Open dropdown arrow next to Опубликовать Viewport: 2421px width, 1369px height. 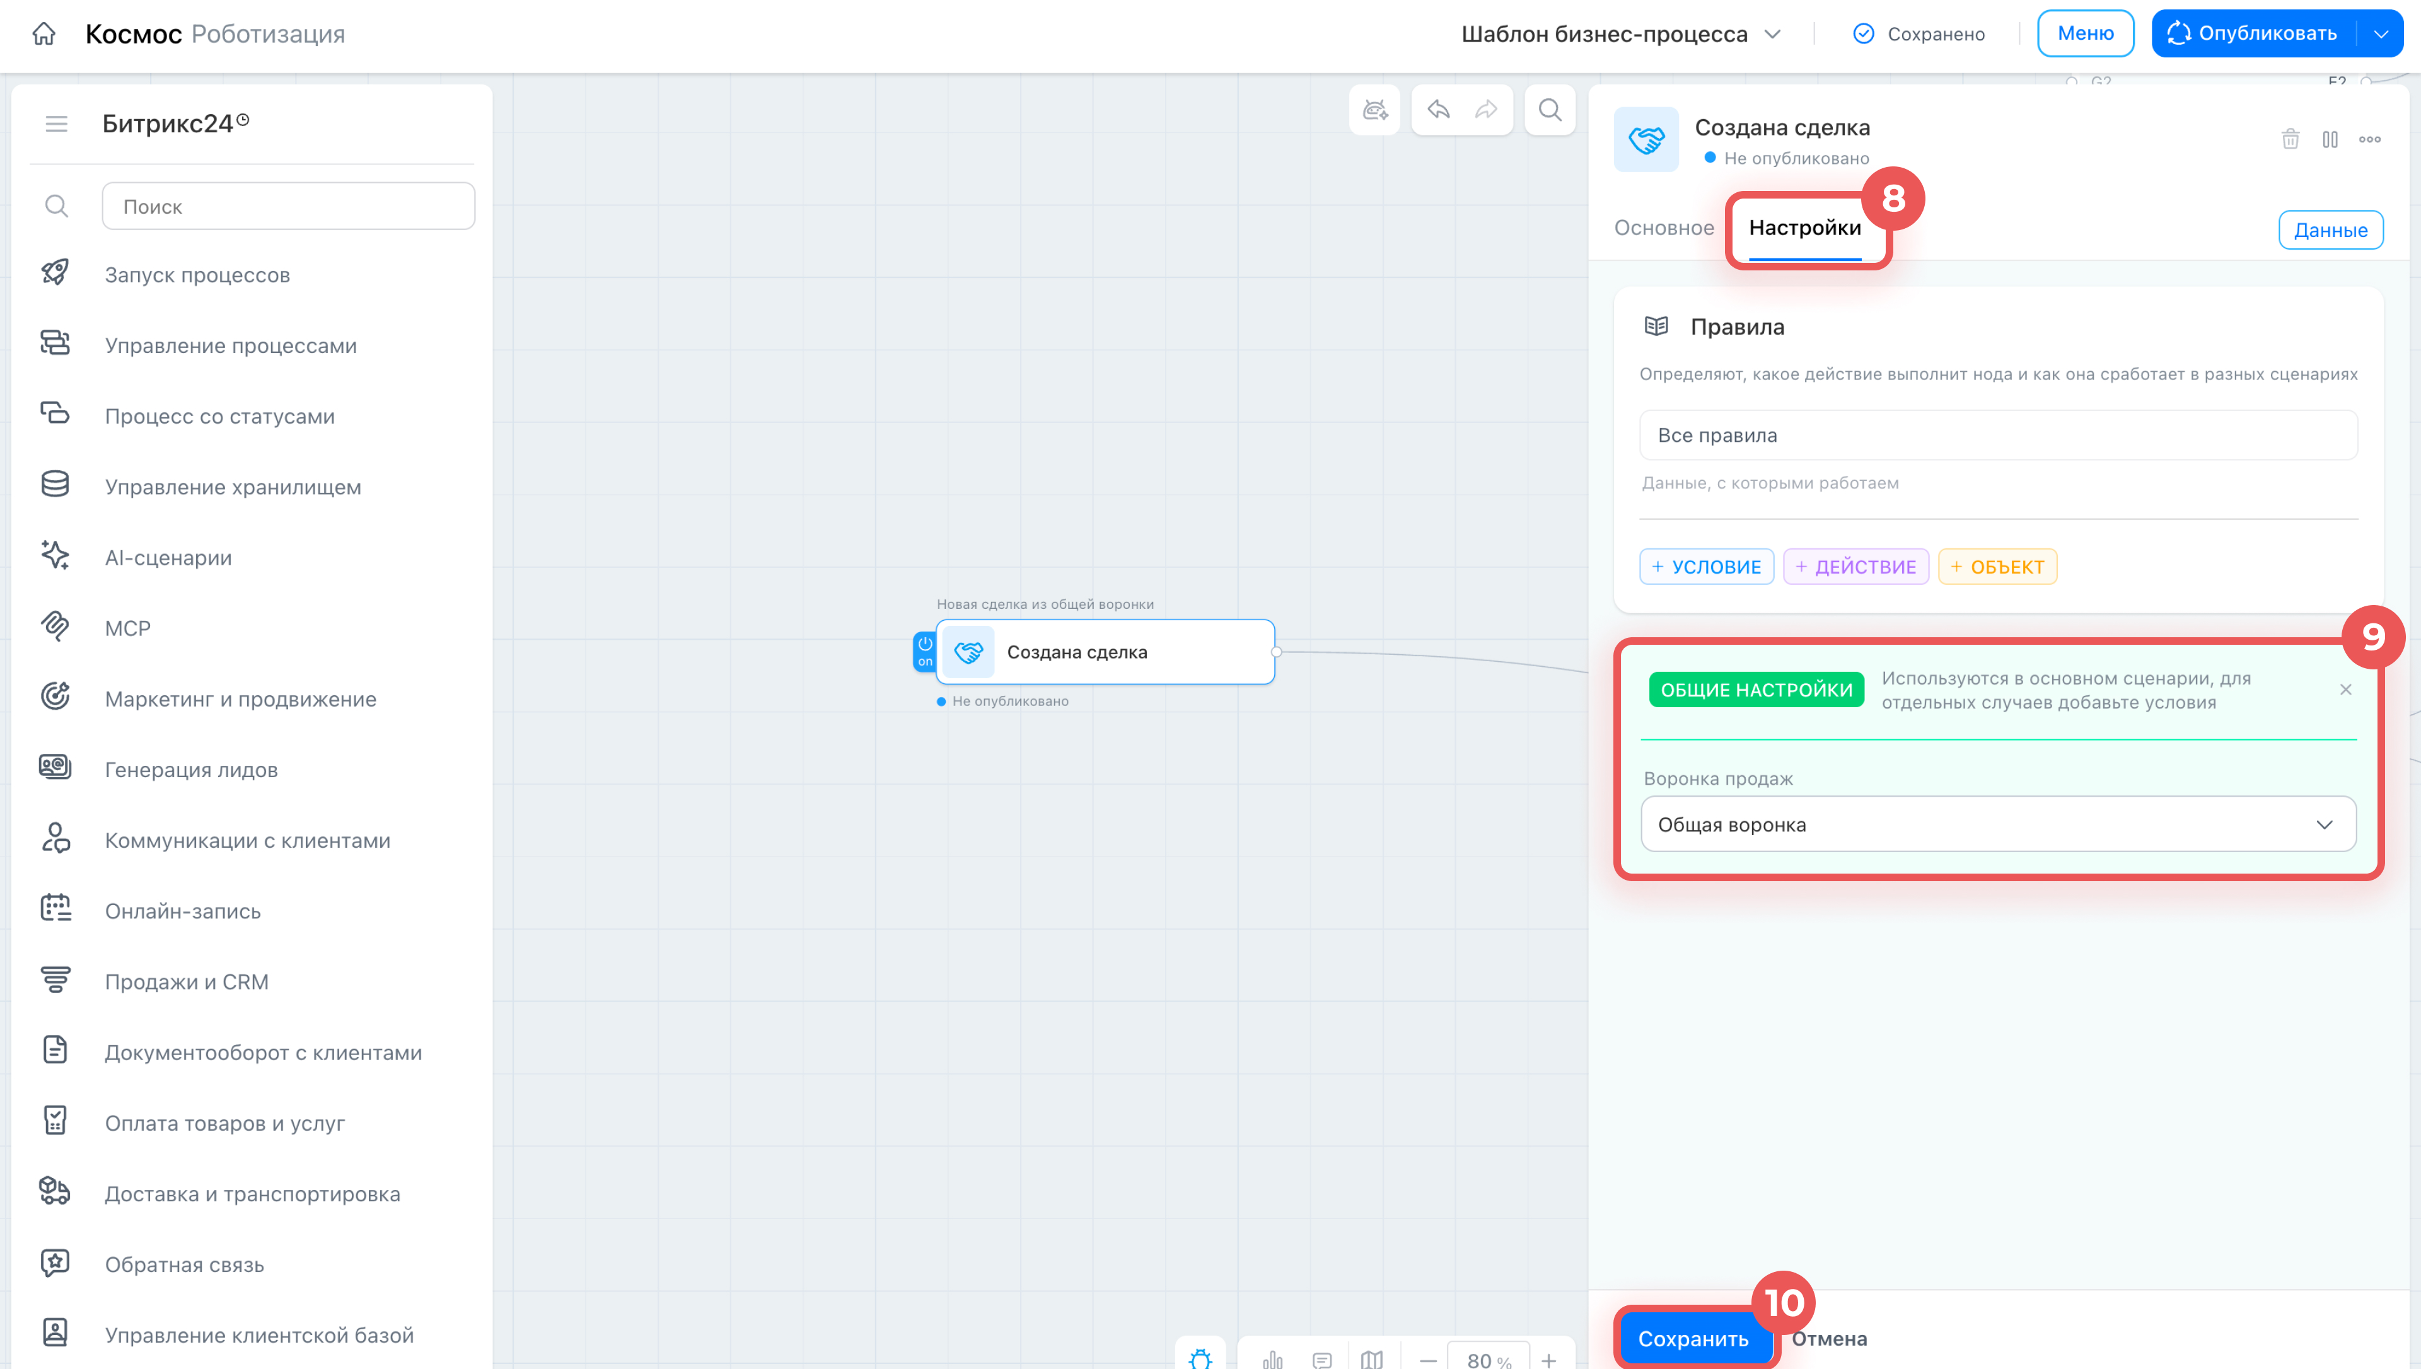(2381, 34)
